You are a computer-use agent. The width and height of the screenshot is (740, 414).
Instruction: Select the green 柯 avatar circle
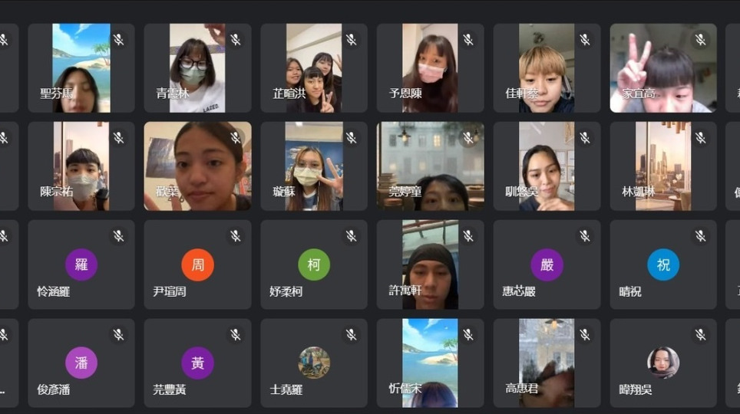(x=314, y=264)
